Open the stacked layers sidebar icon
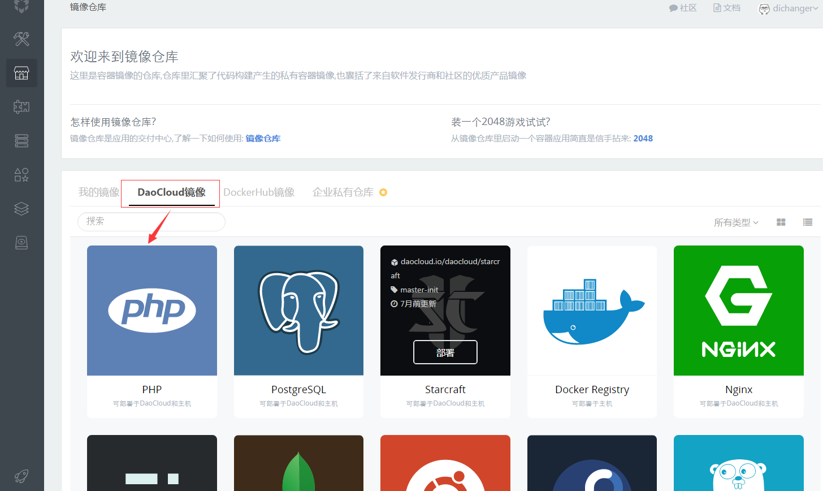Image resolution: width=823 pixels, height=491 pixels. [21, 209]
